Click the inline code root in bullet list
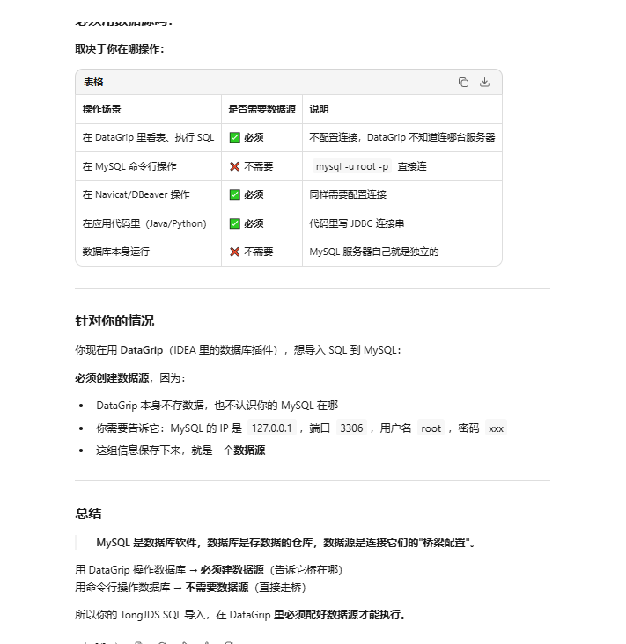The height and width of the screenshot is (644, 626). click(431, 428)
